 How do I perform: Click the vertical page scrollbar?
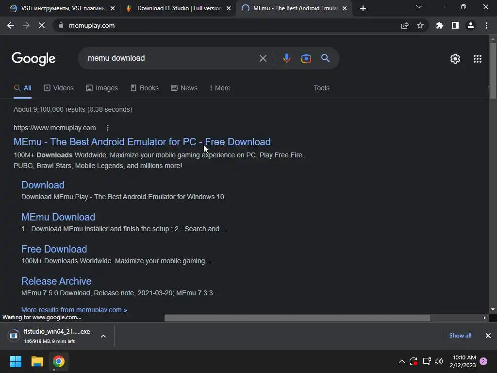tap(493, 70)
